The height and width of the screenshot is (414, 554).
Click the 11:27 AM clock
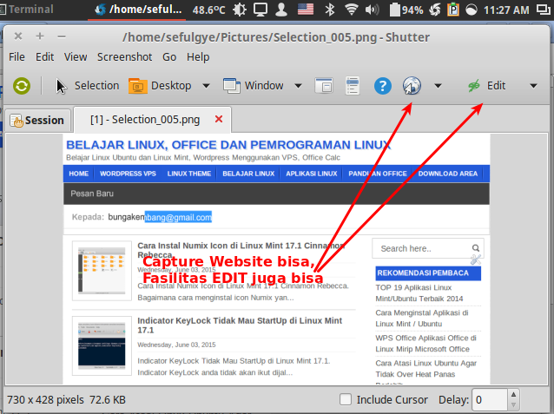pos(506,10)
